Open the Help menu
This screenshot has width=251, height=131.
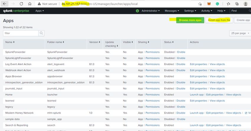[221, 11]
